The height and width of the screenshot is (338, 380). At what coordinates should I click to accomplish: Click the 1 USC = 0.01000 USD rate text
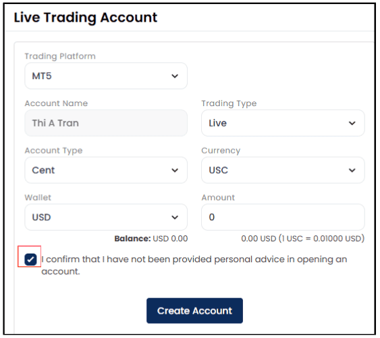(322, 239)
